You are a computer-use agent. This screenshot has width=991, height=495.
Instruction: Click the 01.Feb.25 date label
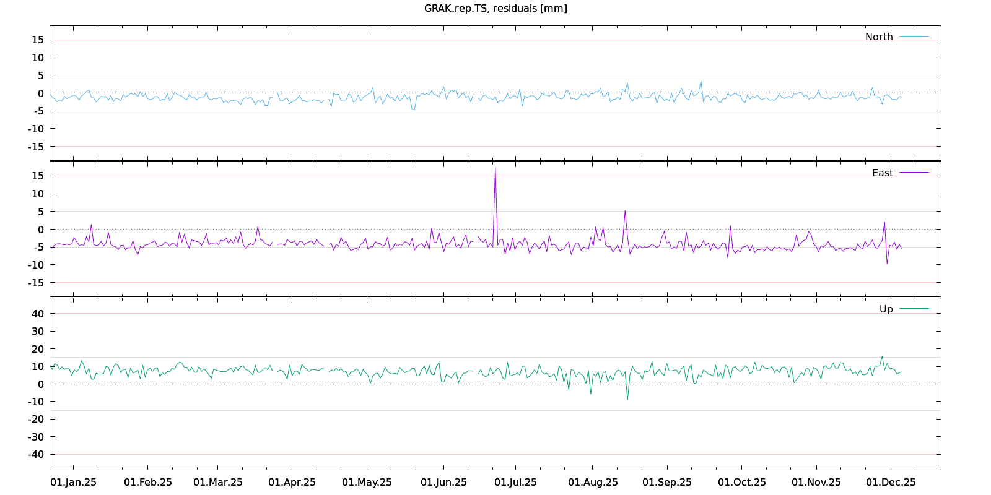(x=148, y=483)
